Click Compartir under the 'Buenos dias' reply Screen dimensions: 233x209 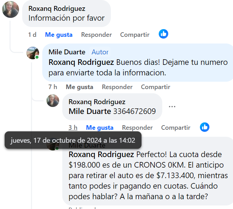pos(156,87)
